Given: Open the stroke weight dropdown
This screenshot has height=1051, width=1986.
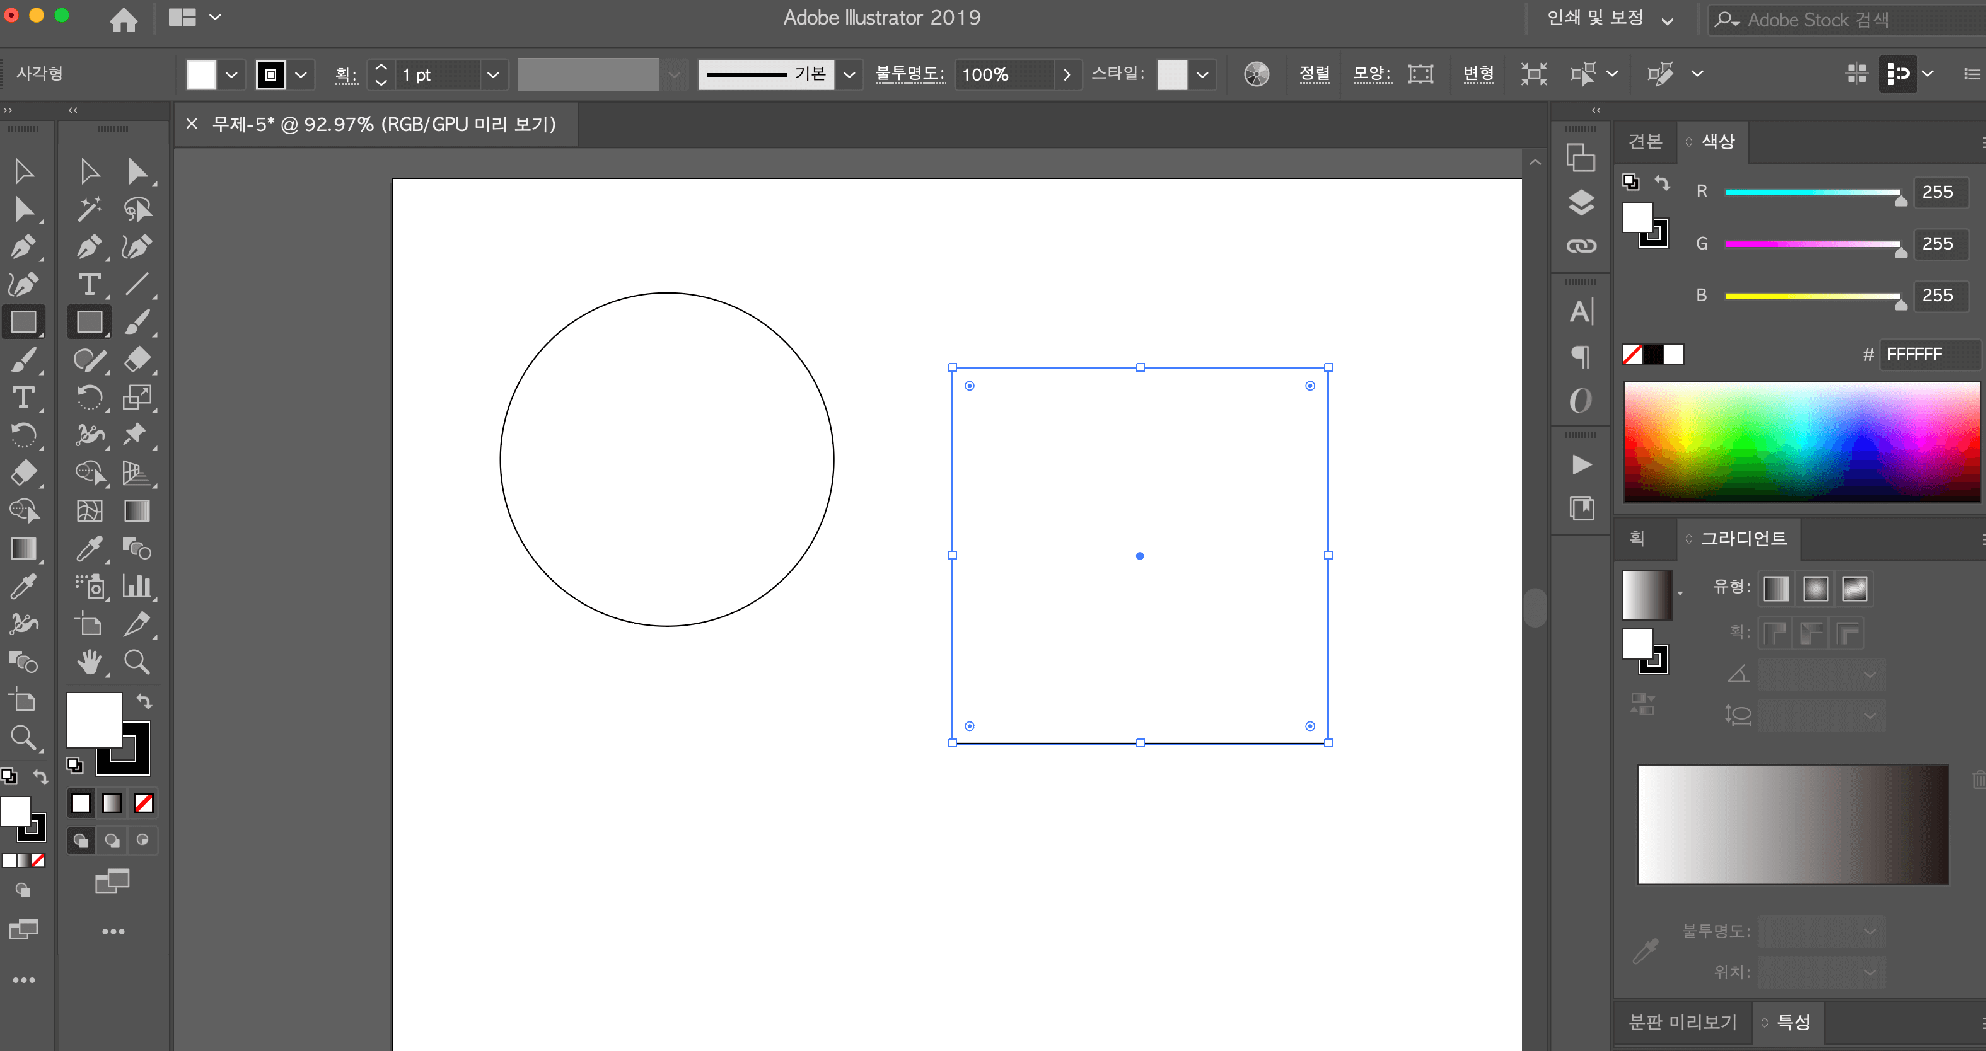Looking at the screenshot, I should [492, 75].
